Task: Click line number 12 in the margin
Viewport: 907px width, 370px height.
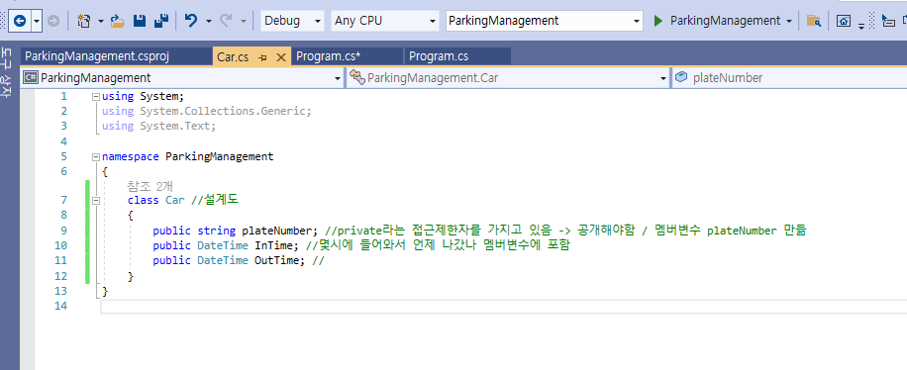Action: [x=60, y=276]
